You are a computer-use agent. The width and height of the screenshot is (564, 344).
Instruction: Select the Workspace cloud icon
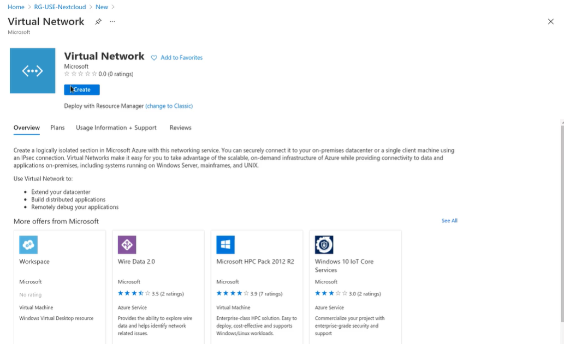(28, 245)
